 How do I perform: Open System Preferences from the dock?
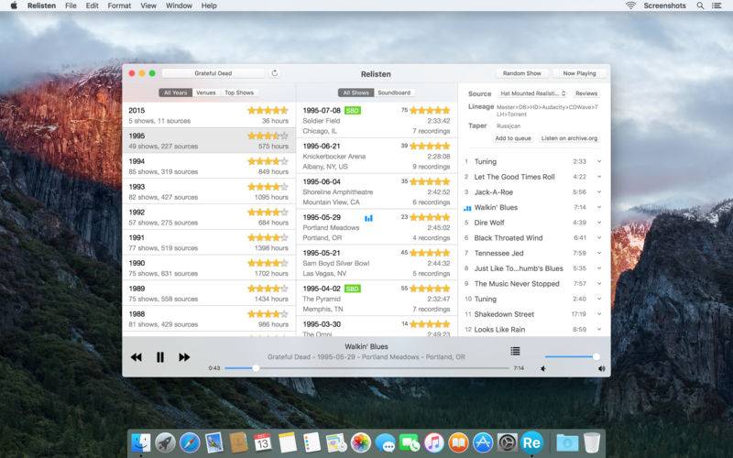coord(507,442)
